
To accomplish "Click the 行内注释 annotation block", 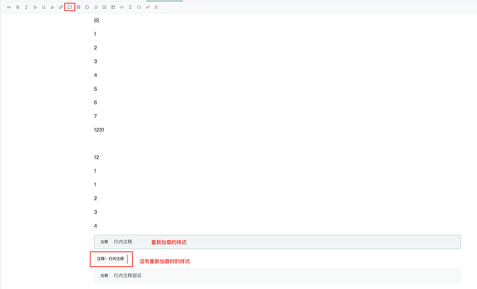I will point(277,242).
